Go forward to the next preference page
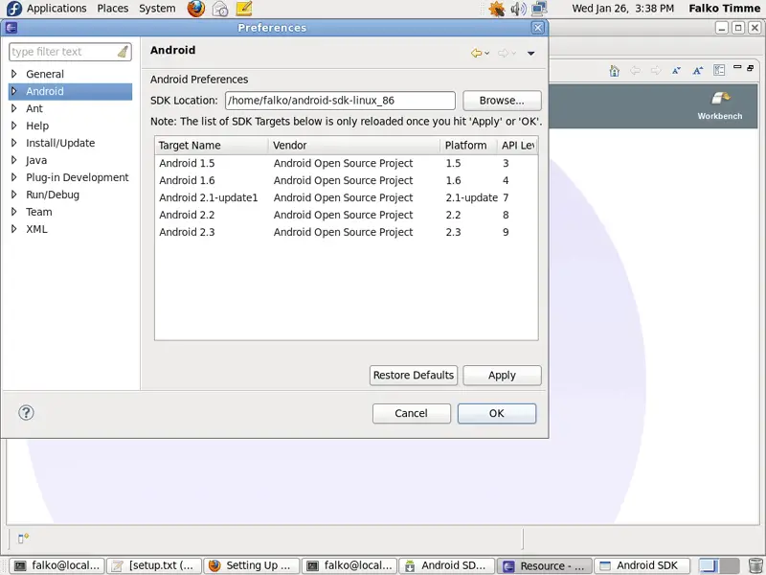 503,53
